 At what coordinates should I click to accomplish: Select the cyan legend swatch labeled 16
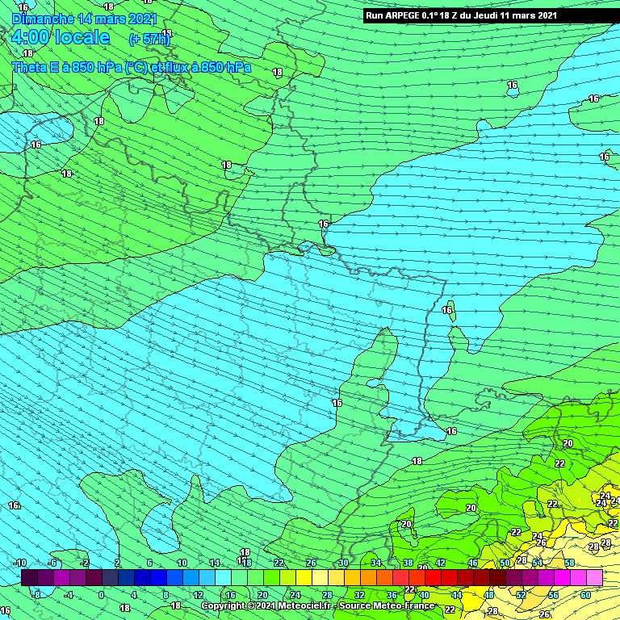click(239, 577)
